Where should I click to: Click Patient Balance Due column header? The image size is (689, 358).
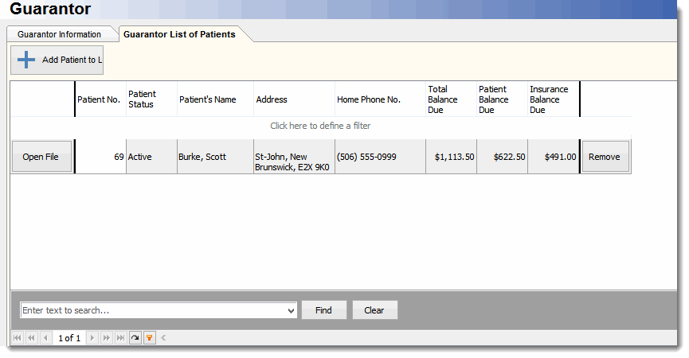point(503,99)
